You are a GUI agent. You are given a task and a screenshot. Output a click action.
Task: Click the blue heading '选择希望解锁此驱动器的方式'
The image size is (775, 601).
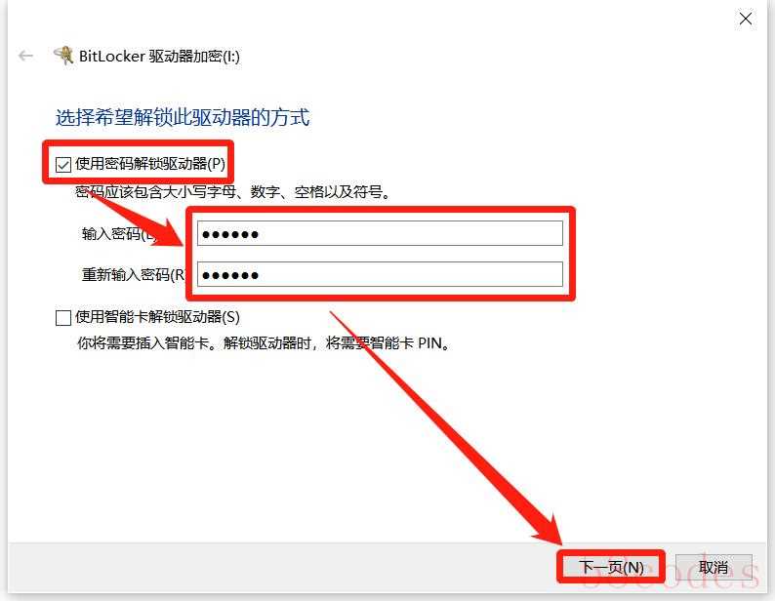click(183, 118)
